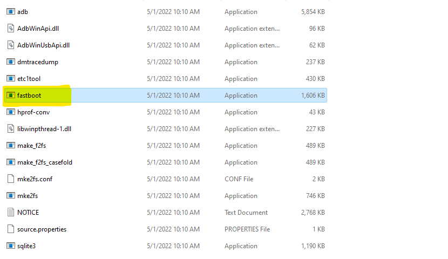
Task: Click the highlighted fastboot application icon
Action: [x=11, y=95]
